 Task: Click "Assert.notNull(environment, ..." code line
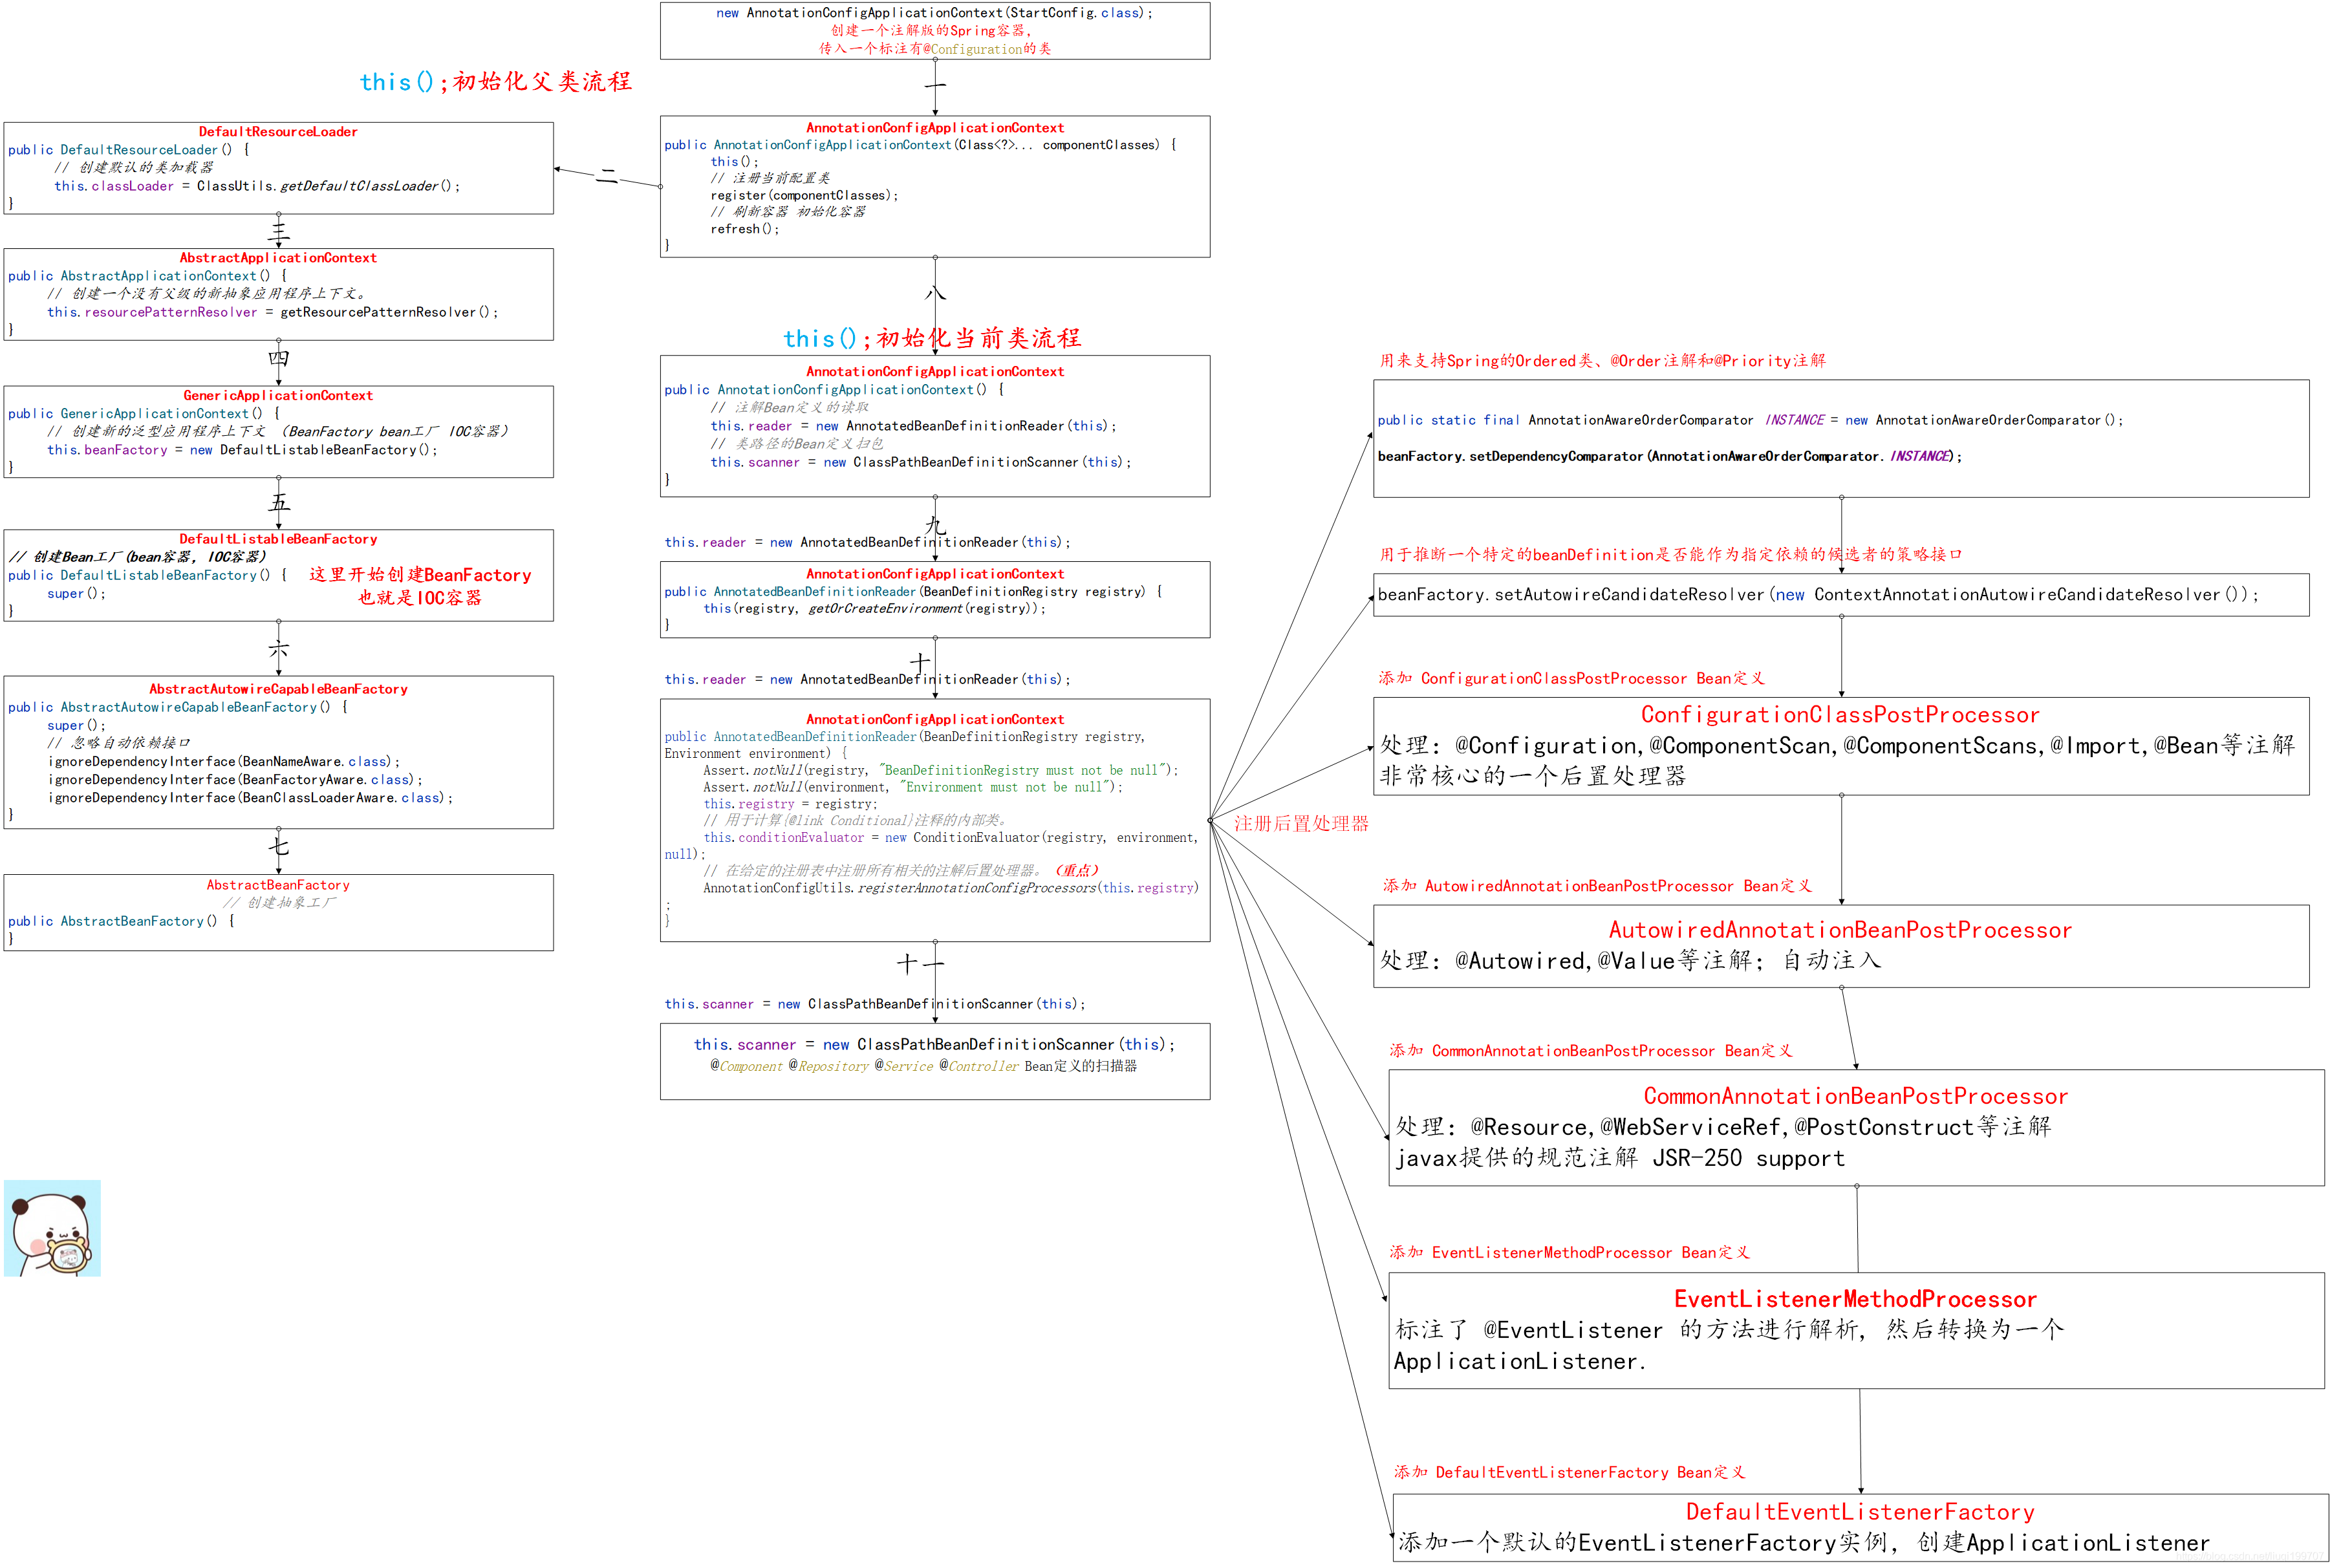pos(912,787)
